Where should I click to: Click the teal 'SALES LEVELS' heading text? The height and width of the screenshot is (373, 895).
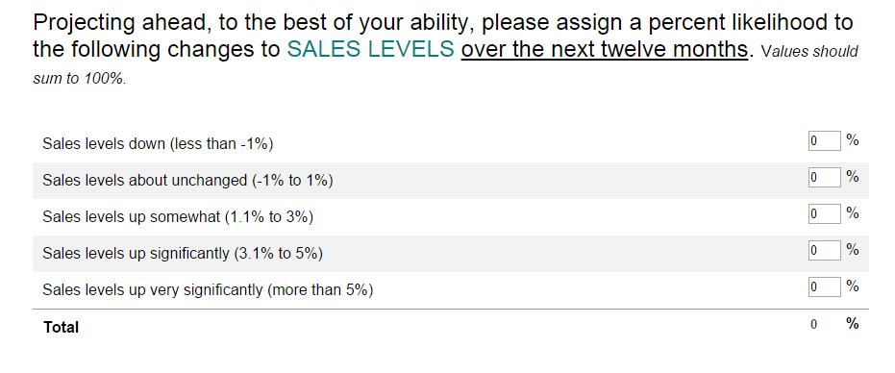coord(370,49)
